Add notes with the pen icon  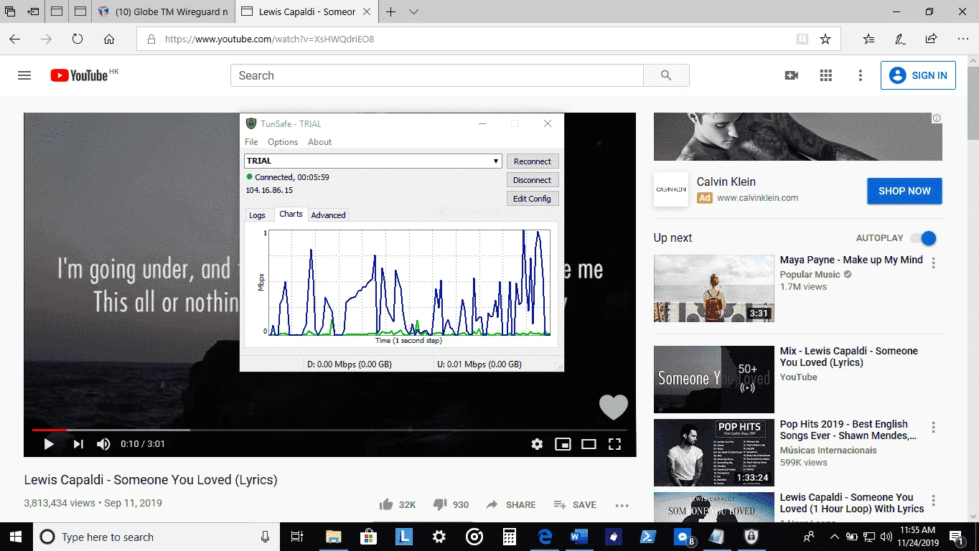tap(900, 39)
